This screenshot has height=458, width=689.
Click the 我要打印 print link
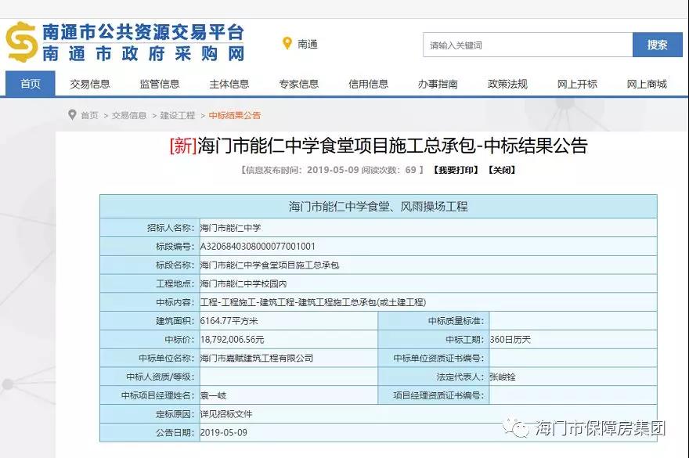pos(455,170)
